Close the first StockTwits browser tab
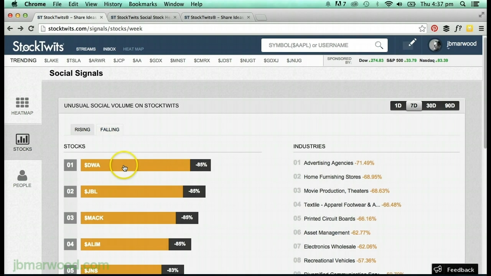 coord(101,17)
